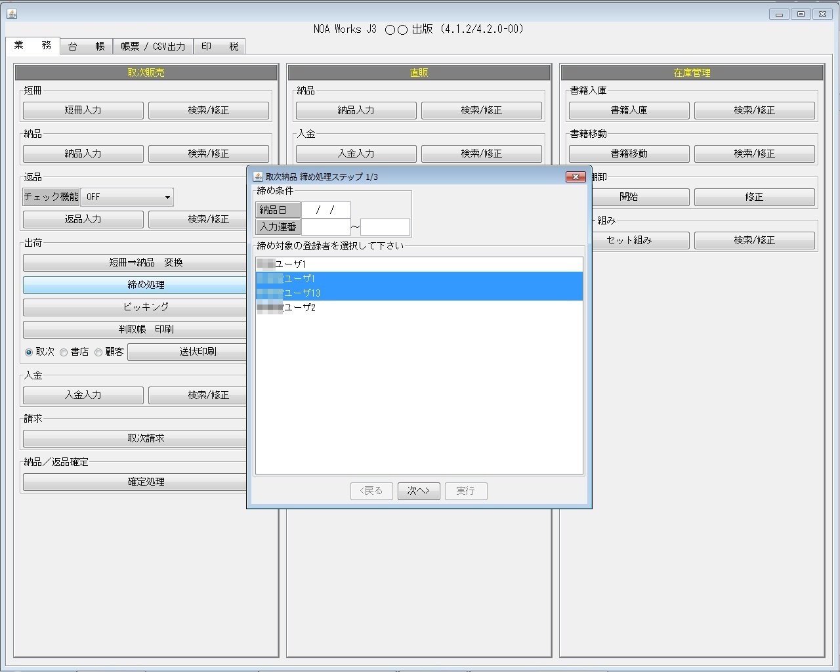Select the 書店 radio button
The image size is (840, 672).
[64, 352]
